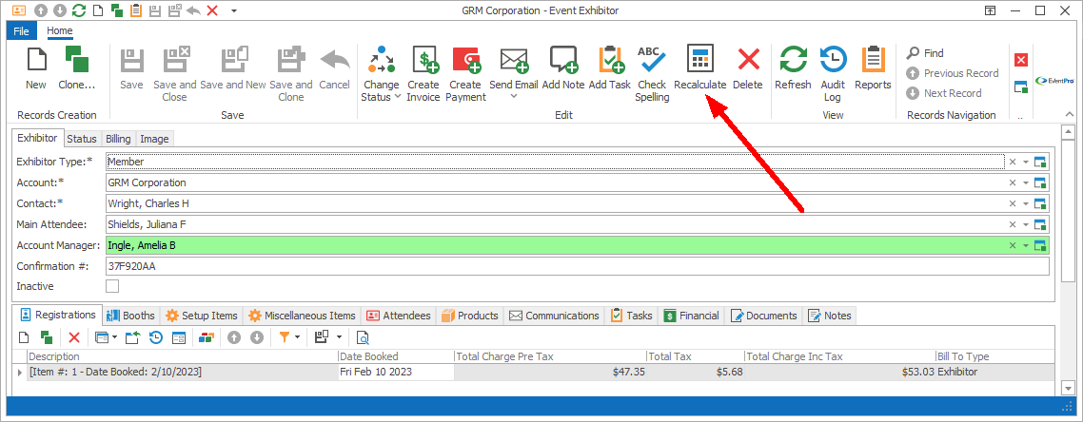
Task: Click Find in Records Navigation
Action: [x=926, y=53]
